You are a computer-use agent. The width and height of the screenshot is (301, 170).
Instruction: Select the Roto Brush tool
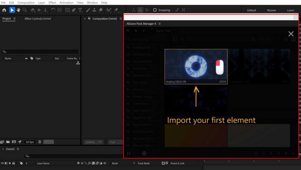[x=109, y=10]
